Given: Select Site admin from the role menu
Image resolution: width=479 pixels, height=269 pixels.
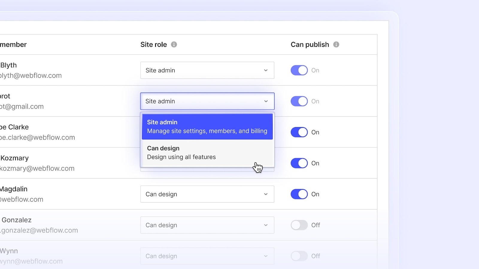Looking at the screenshot, I should (x=207, y=126).
